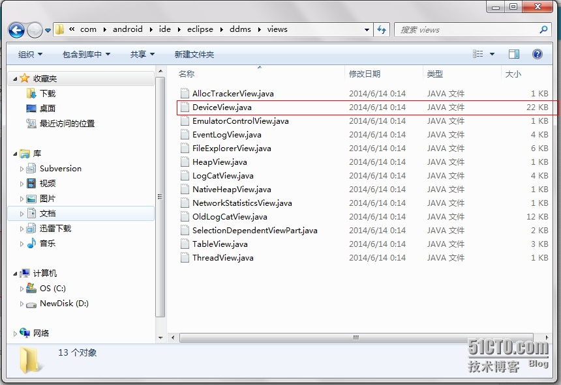Viewport: 561px width, 385px height.
Task: Open 最近访问的位置 in favorites
Action: [x=67, y=124]
